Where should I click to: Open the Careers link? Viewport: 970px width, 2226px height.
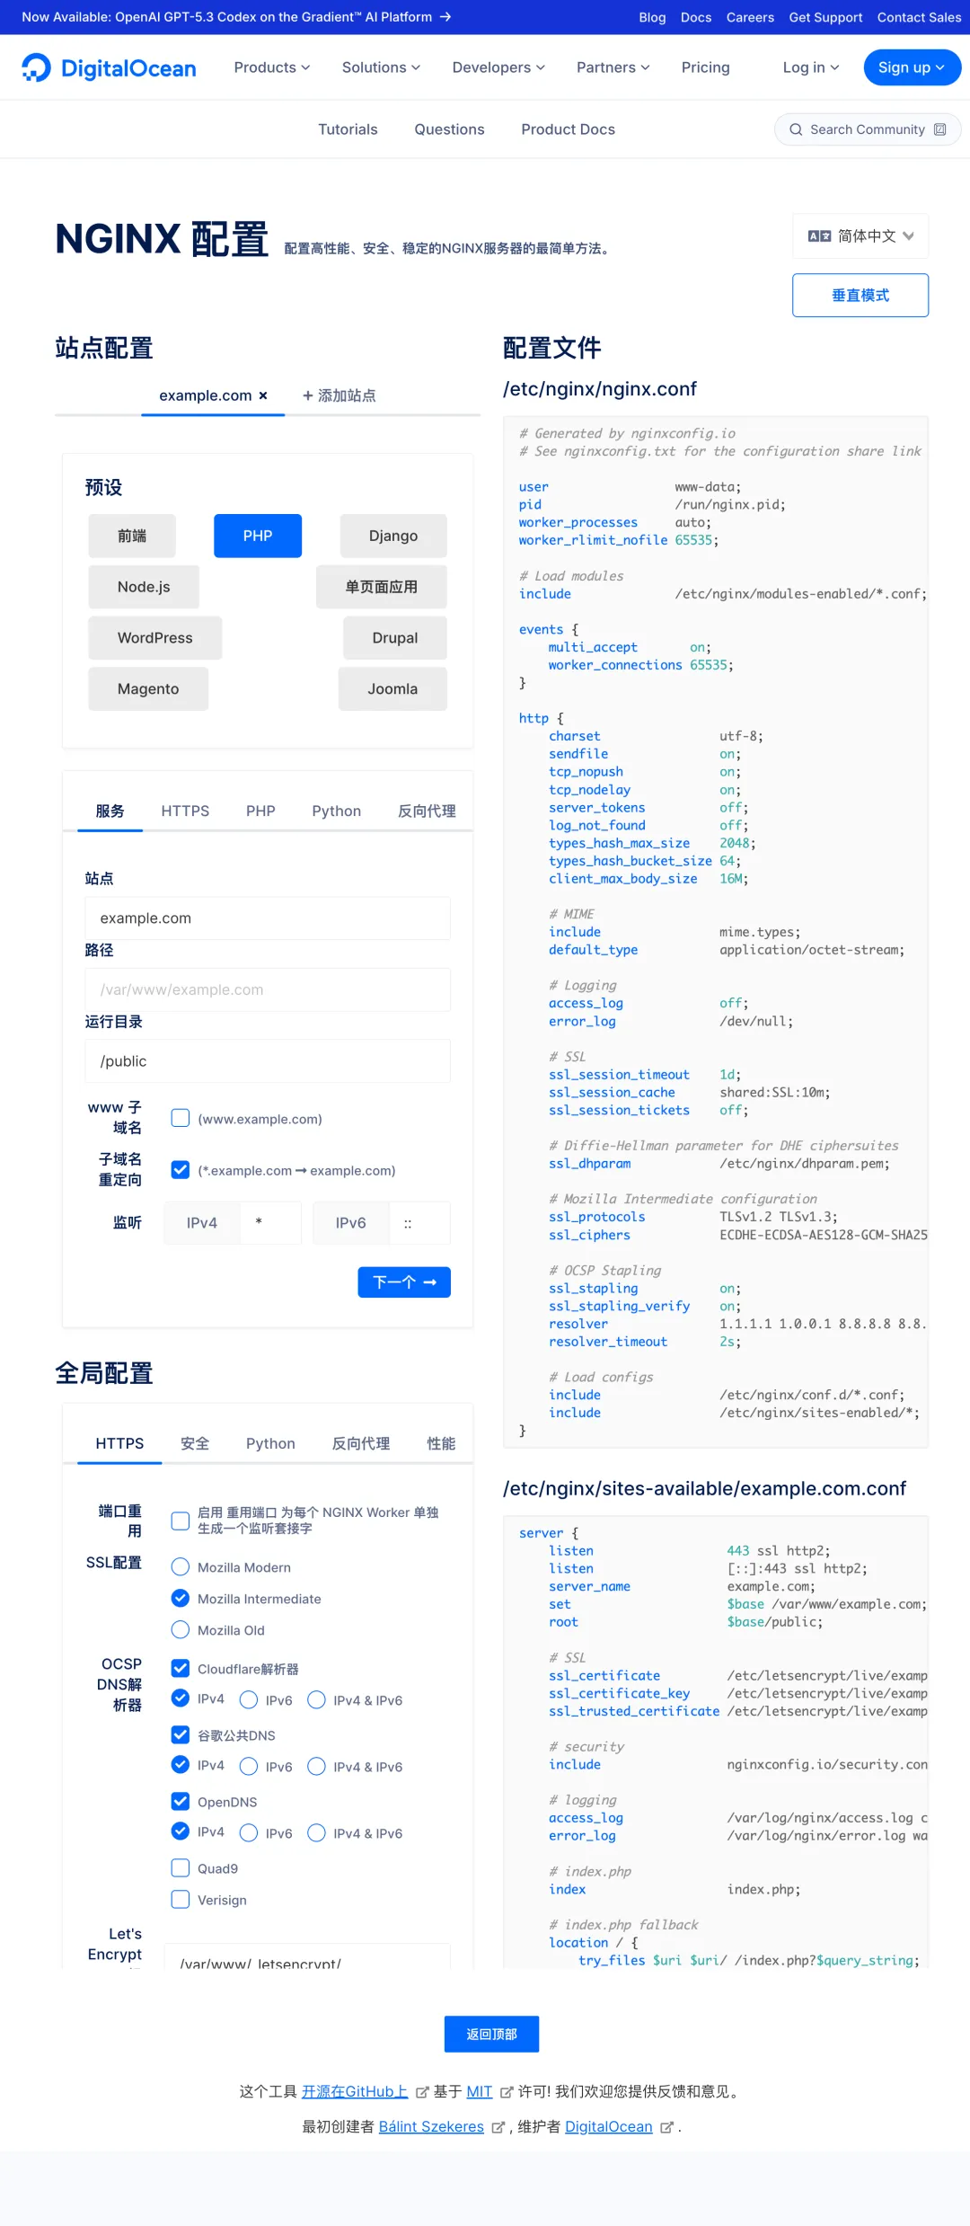click(x=750, y=17)
